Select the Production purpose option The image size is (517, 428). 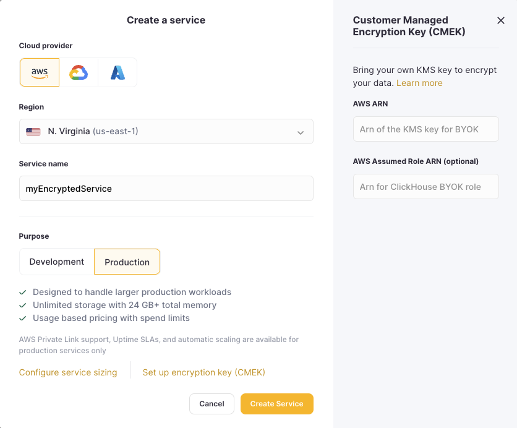point(127,262)
